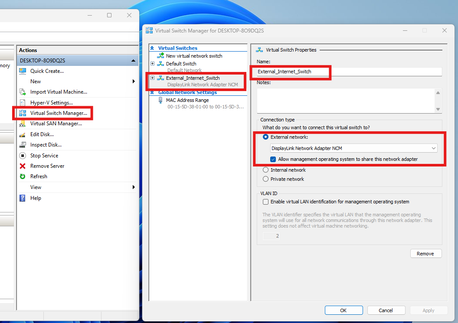Expand the External_Internet_Switch tree node
This screenshot has width=458, height=323.
(x=153, y=78)
